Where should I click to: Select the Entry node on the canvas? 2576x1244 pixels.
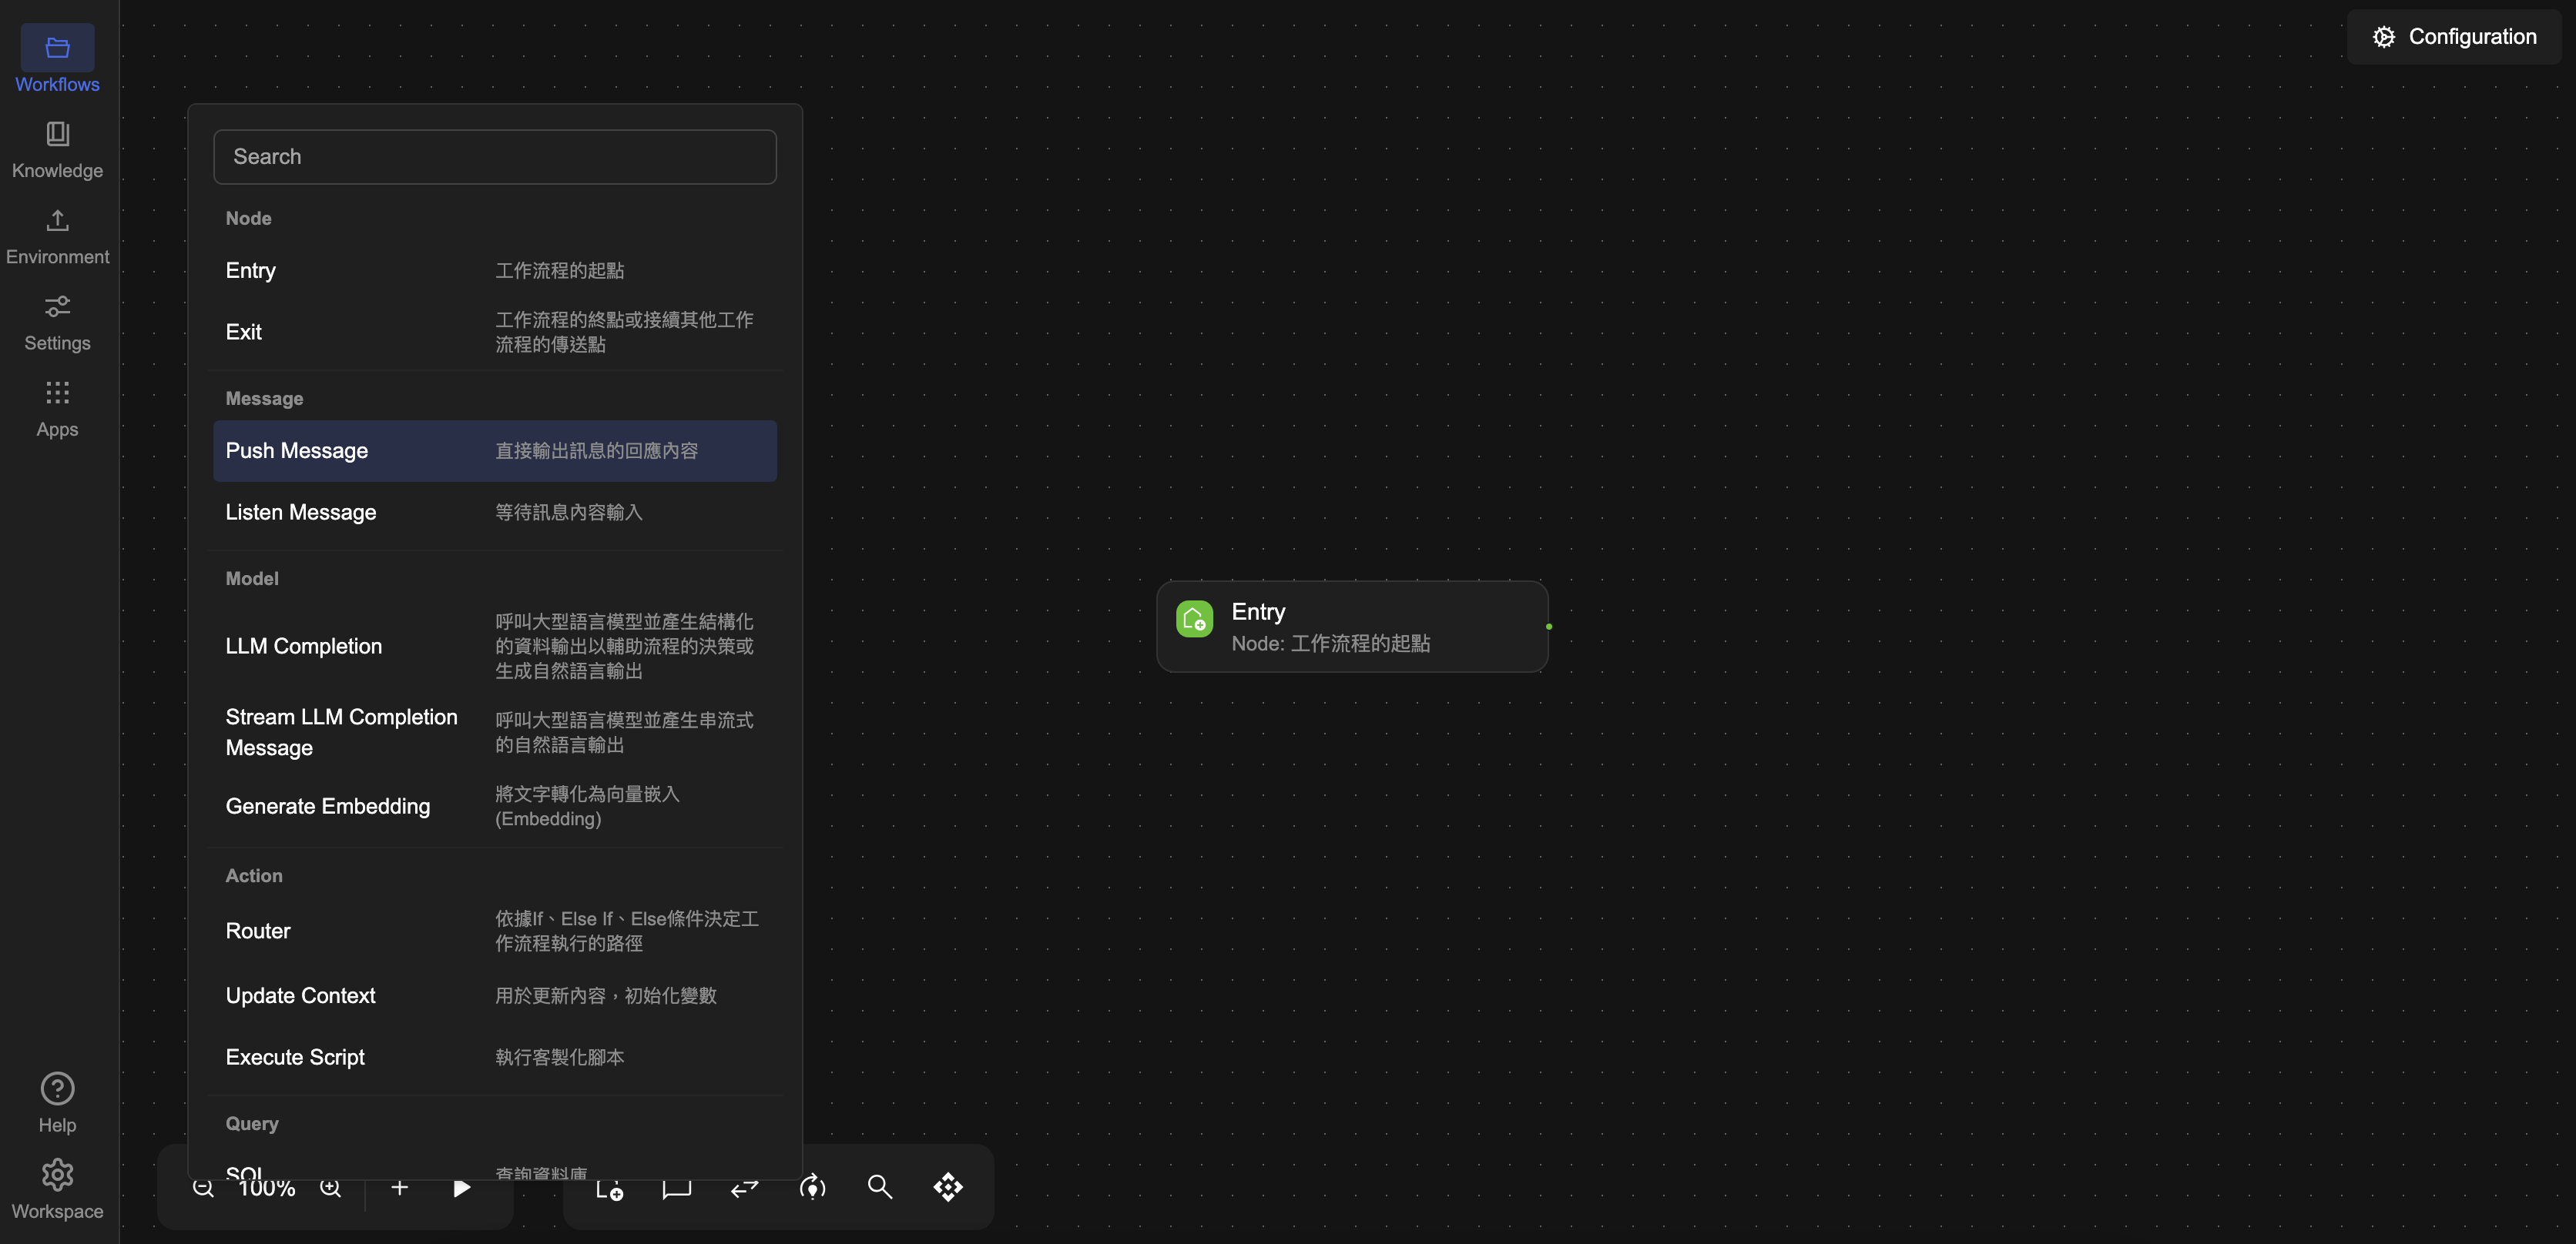[1350, 626]
